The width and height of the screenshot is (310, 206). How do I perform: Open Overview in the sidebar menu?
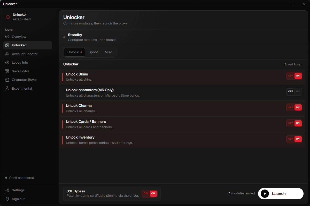tap(28, 37)
